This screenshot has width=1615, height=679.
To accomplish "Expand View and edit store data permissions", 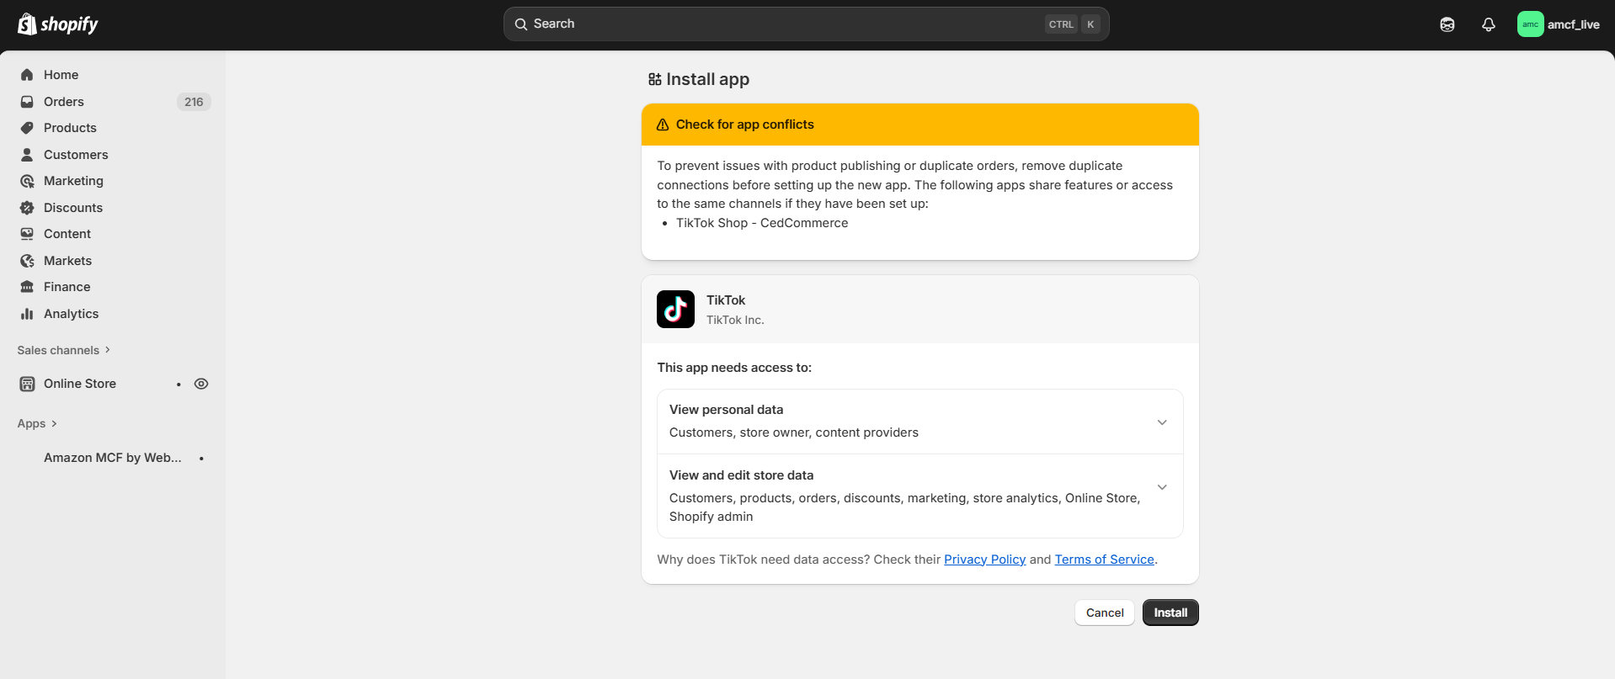I will click(1161, 487).
